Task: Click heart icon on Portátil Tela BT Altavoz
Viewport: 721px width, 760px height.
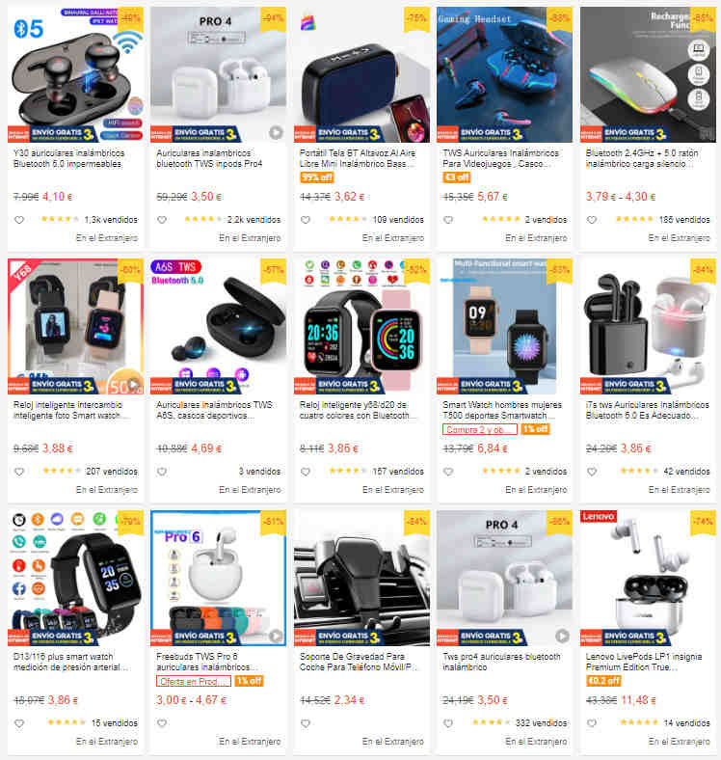Action: [306, 220]
